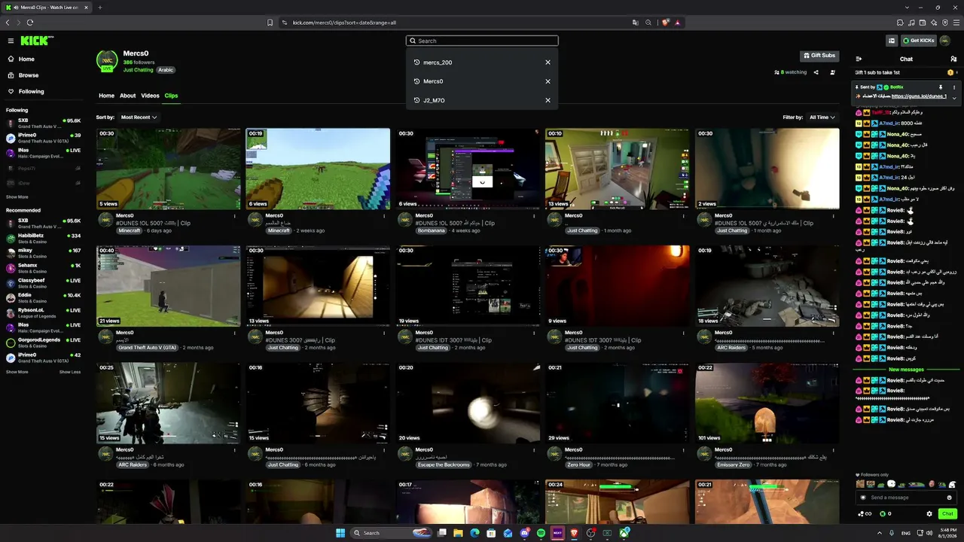
Task: Open pinned message options menu
Action: click(x=953, y=87)
